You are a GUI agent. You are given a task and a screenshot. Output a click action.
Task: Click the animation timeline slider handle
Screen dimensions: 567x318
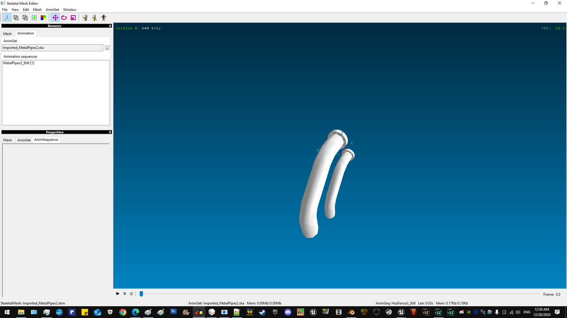(141, 294)
